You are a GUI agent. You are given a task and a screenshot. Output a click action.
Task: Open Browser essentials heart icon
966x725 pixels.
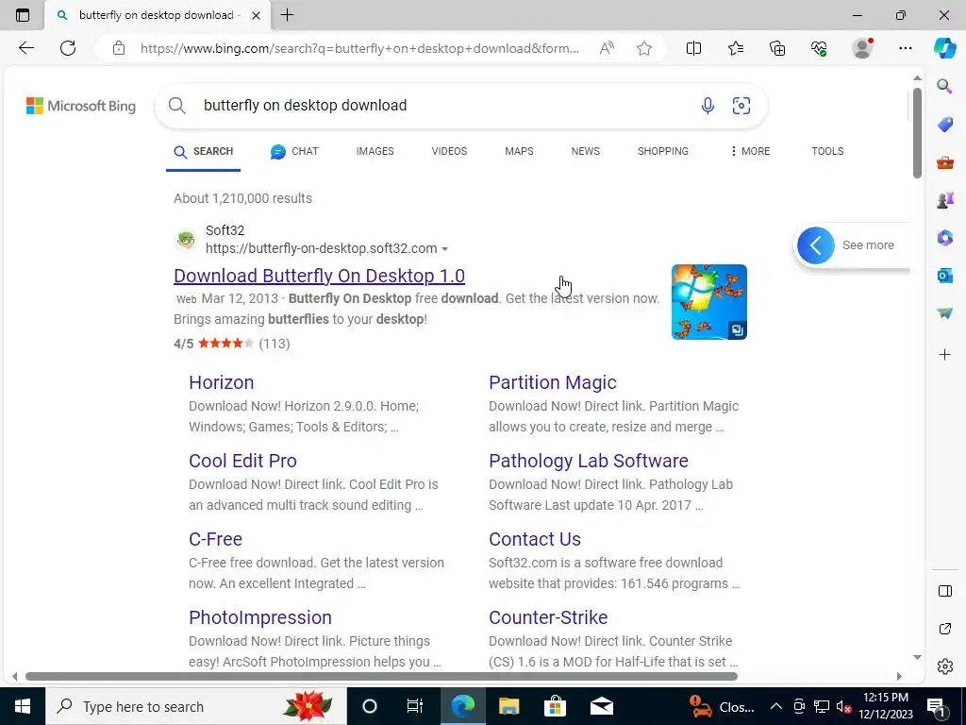(x=819, y=48)
